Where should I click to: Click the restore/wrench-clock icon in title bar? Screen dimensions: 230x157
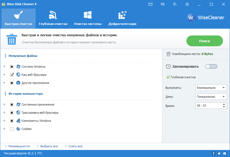175,4
